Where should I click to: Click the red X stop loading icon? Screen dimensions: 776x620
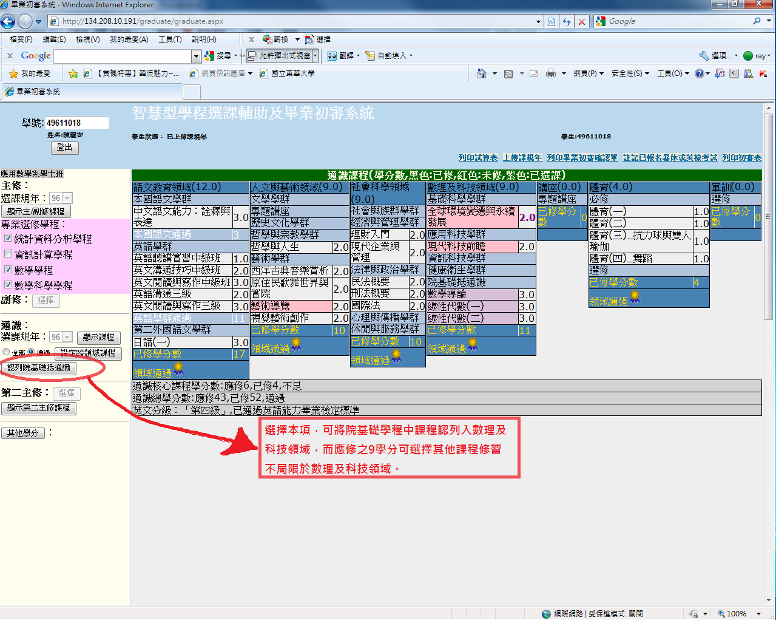tap(582, 22)
